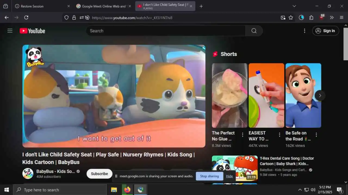
Task: Subscribe to the BabyBus channel
Action: click(99, 174)
